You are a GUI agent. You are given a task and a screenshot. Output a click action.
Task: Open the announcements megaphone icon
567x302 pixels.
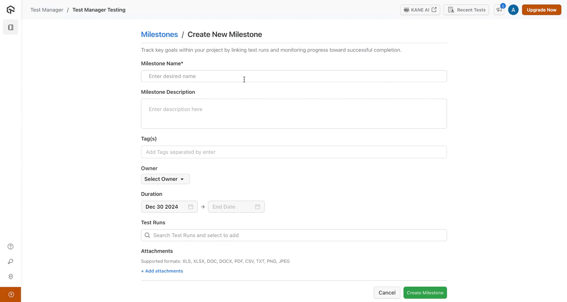[x=499, y=10]
